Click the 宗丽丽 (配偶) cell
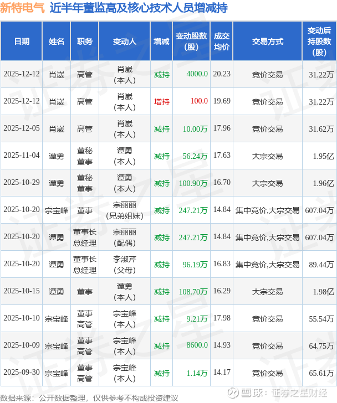Screen dimensions: 337x403 tap(125, 237)
